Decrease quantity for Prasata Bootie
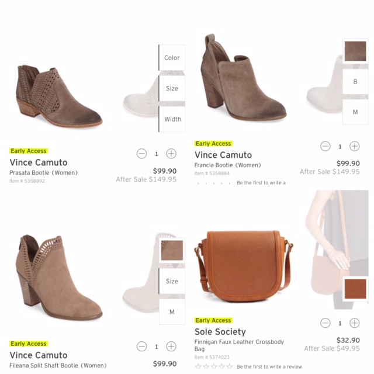Image resolution: width=374 pixels, height=374 pixels. pos(141,154)
